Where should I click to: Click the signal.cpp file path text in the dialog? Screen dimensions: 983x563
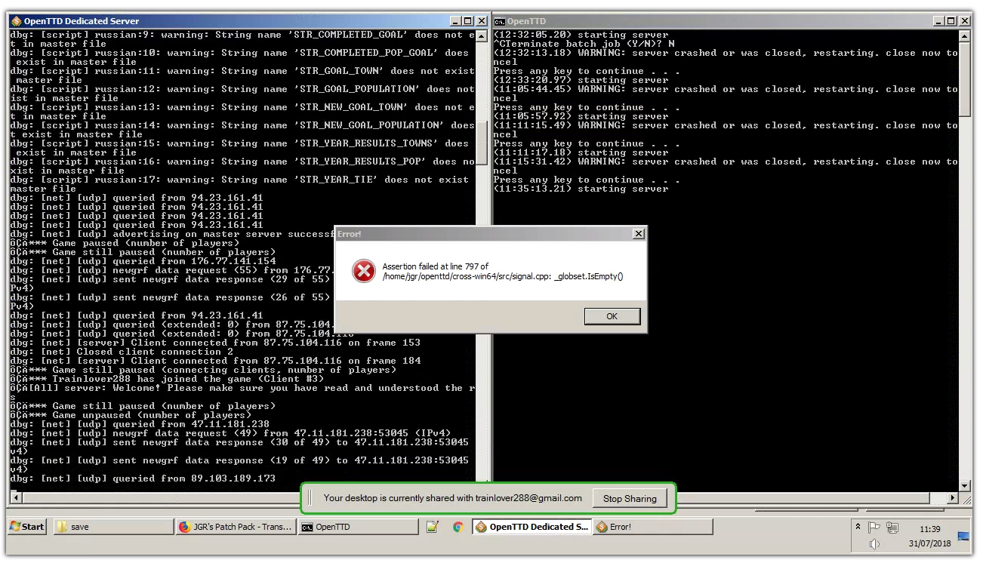(503, 276)
